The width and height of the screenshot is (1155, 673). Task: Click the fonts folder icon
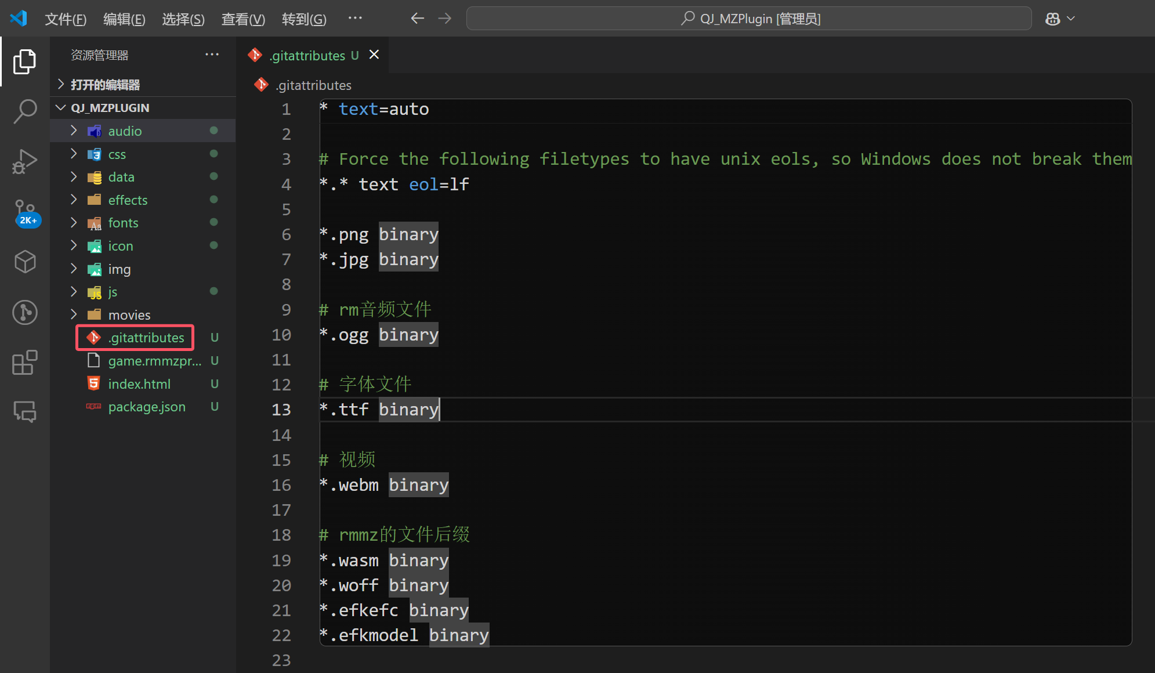pyautogui.click(x=94, y=223)
